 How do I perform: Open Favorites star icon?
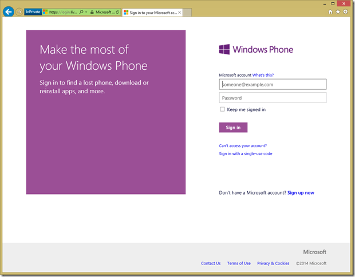(338, 11)
